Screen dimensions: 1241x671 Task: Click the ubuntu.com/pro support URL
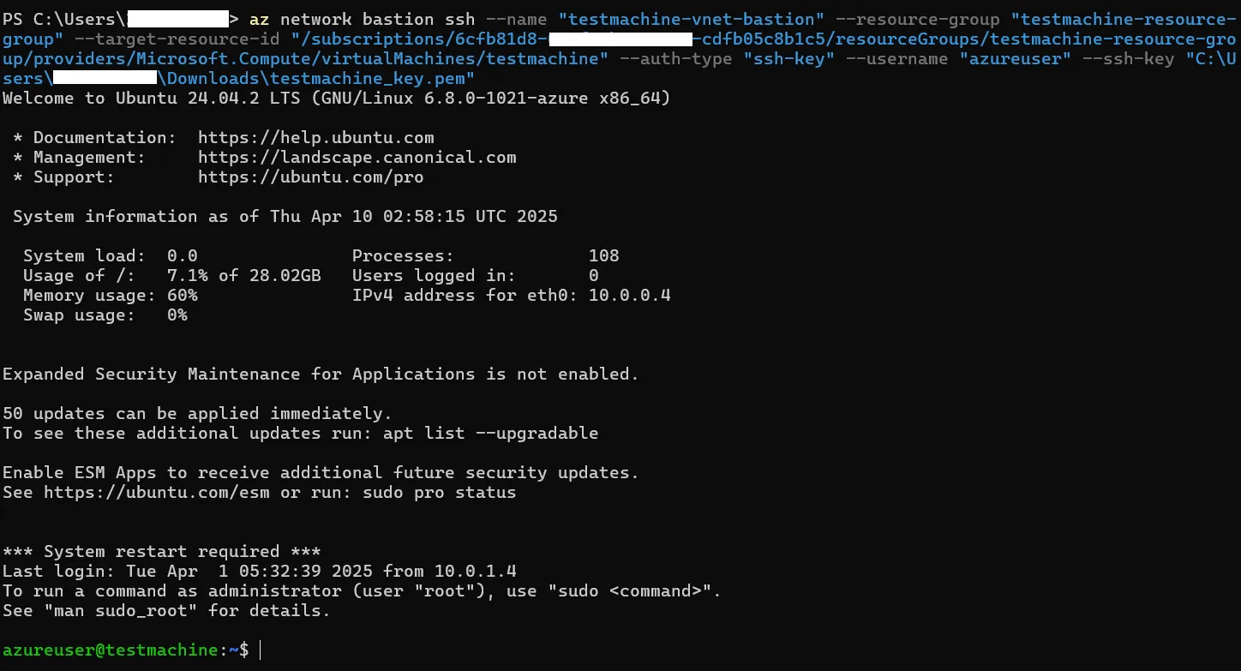(x=310, y=177)
